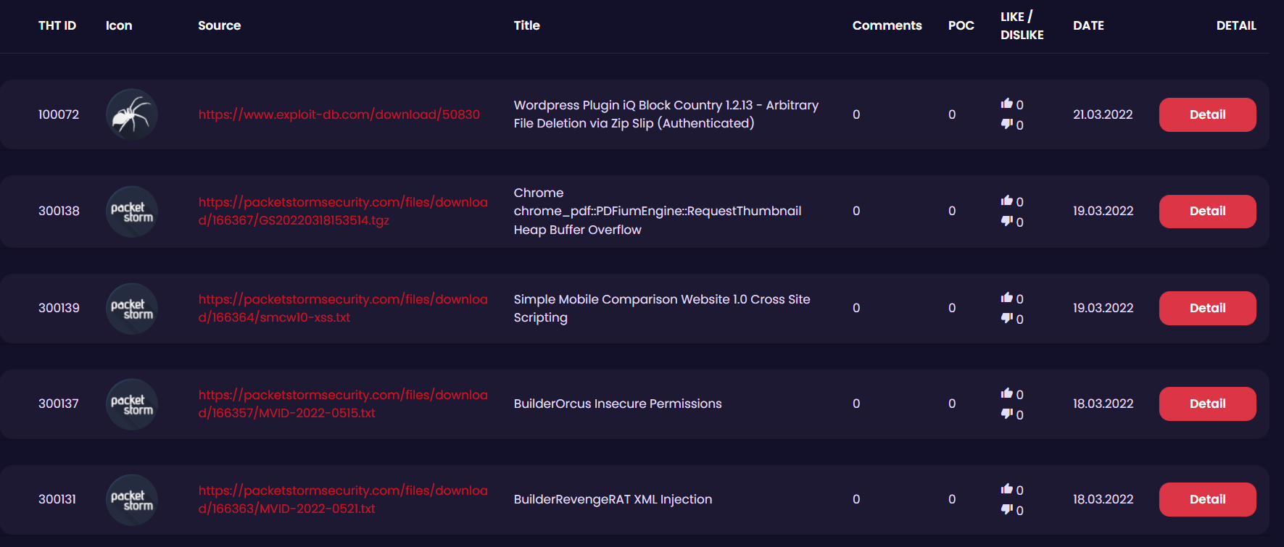Click the Comments count for entry 300138
This screenshot has width=1284, height=547.
click(856, 211)
